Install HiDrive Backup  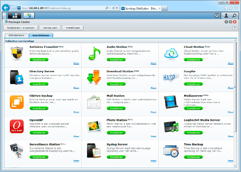point(39,108)
